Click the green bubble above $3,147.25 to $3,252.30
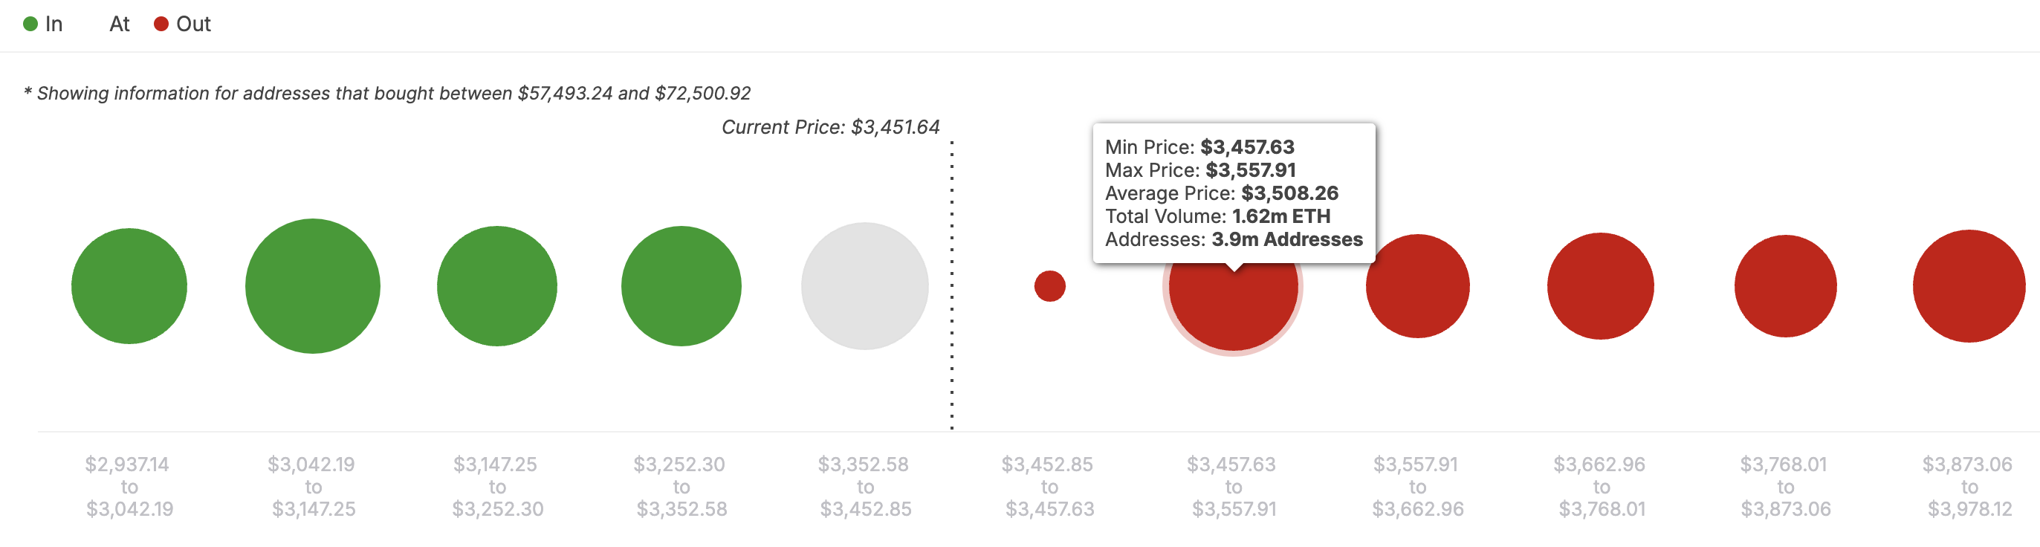The height and width of the screenshot is (547, 2040). pyautogui.click(x=496, y=286)
